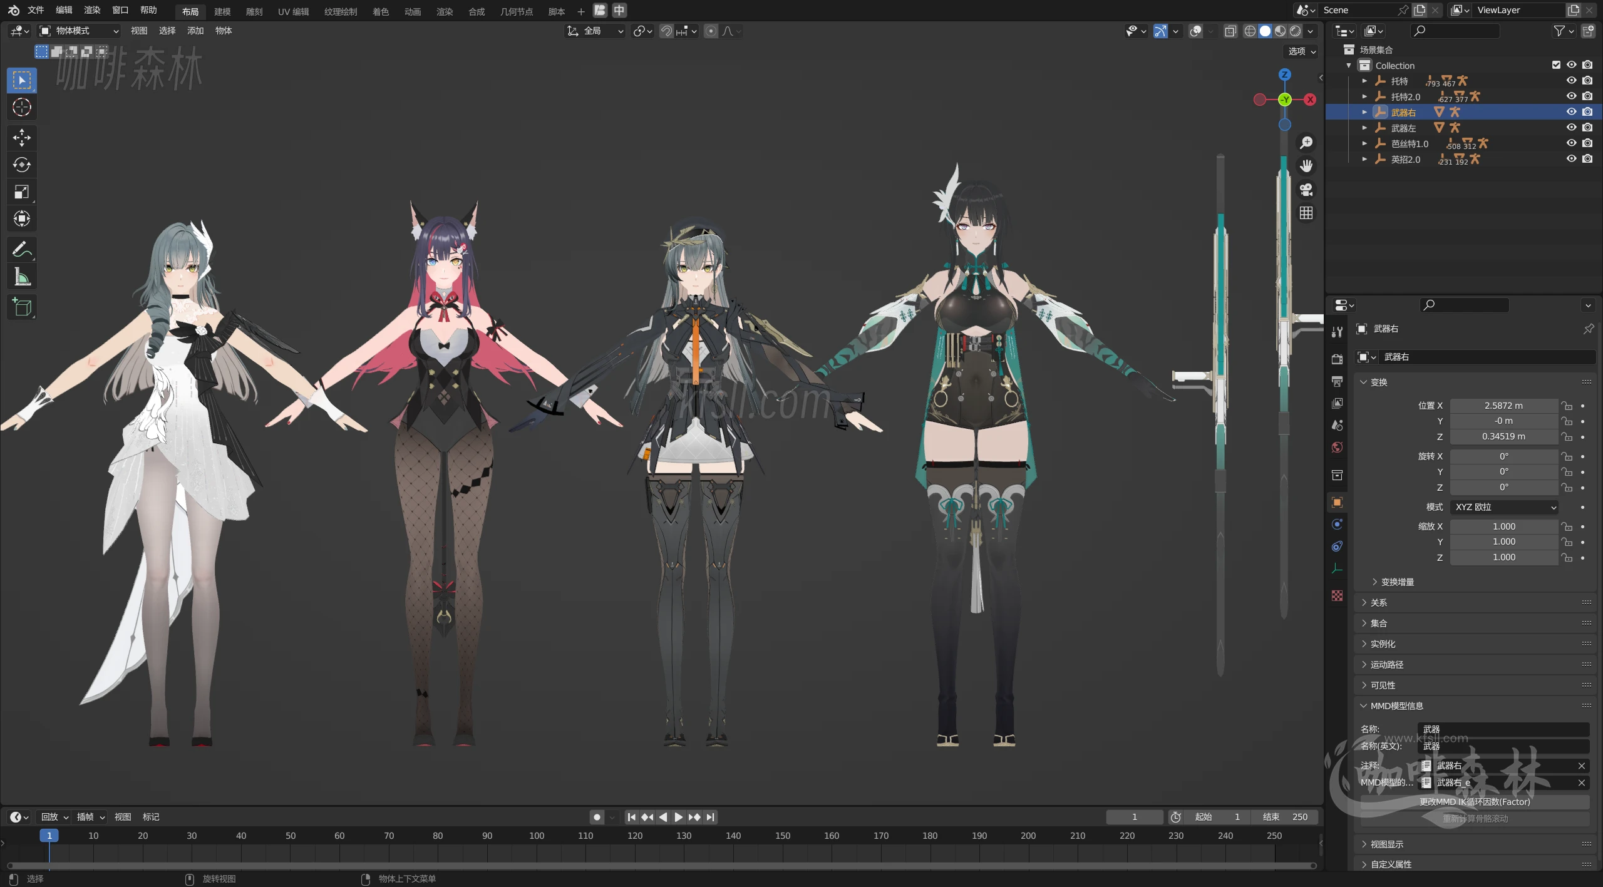Open the Scene properties tab
This screenshot has width=1603, height=887.
(x=1337, y=426)
